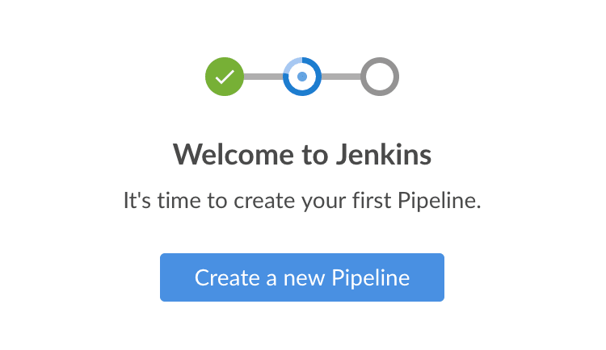The image size is (606, 350).
Task: Click the green completed step checkmark icon
Action: pos(225,77)
